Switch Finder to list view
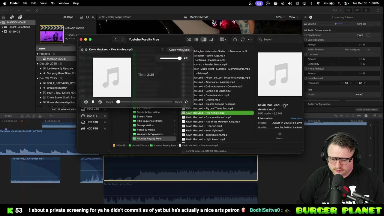Image resolution: width=384 pixels, height=216 pixels. tap(196, 39)
